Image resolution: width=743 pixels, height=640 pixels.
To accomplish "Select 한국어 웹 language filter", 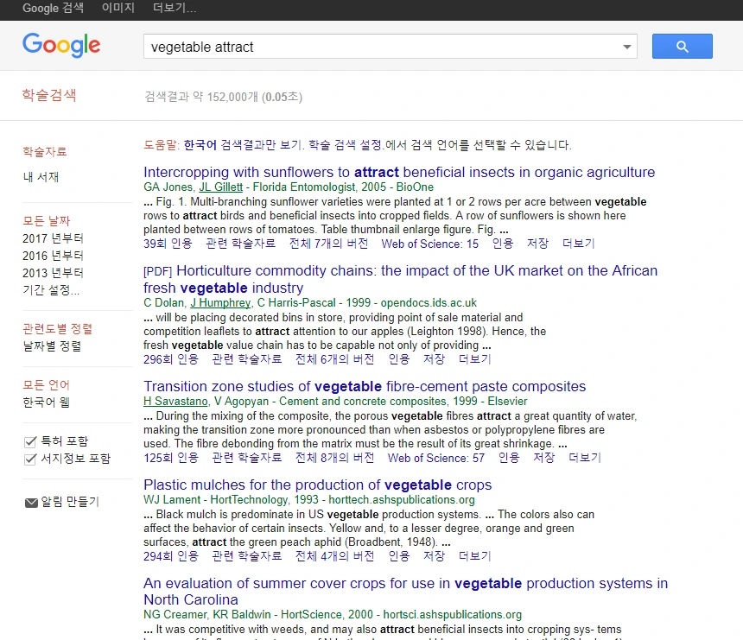I will pos(47,402).
